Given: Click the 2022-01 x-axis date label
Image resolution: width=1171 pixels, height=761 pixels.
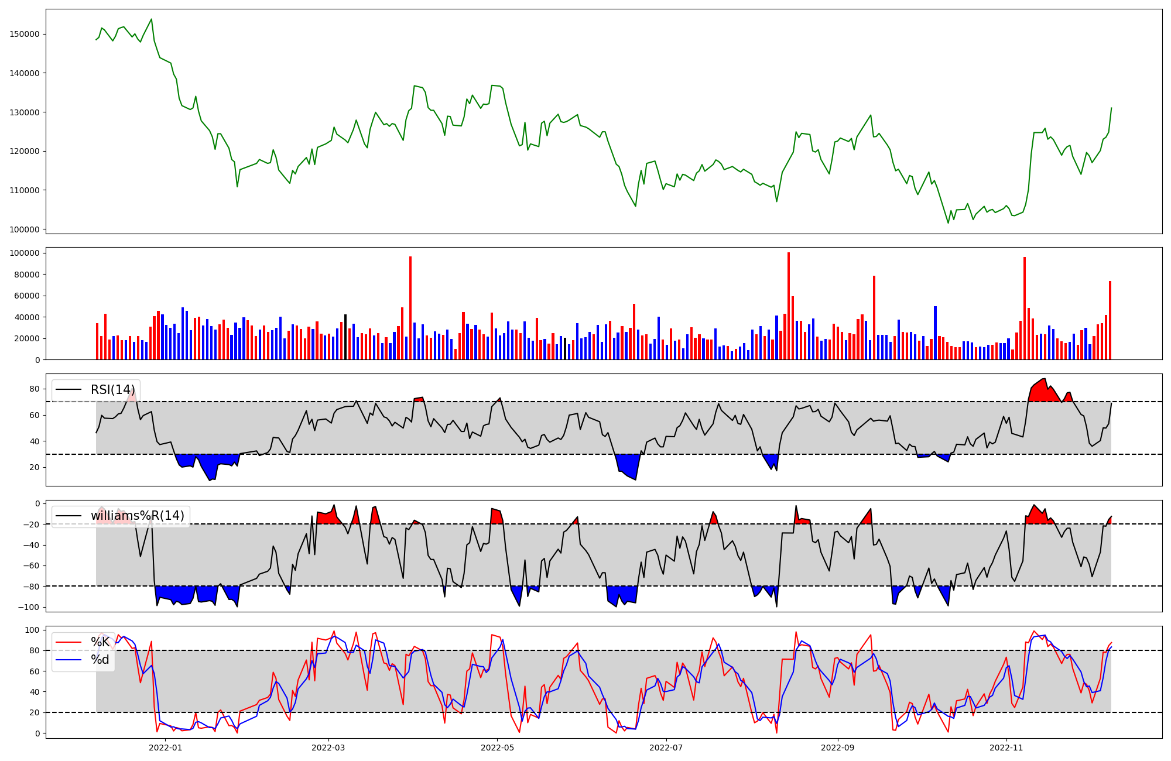Looking at the screenshot, I should (166, 748).
